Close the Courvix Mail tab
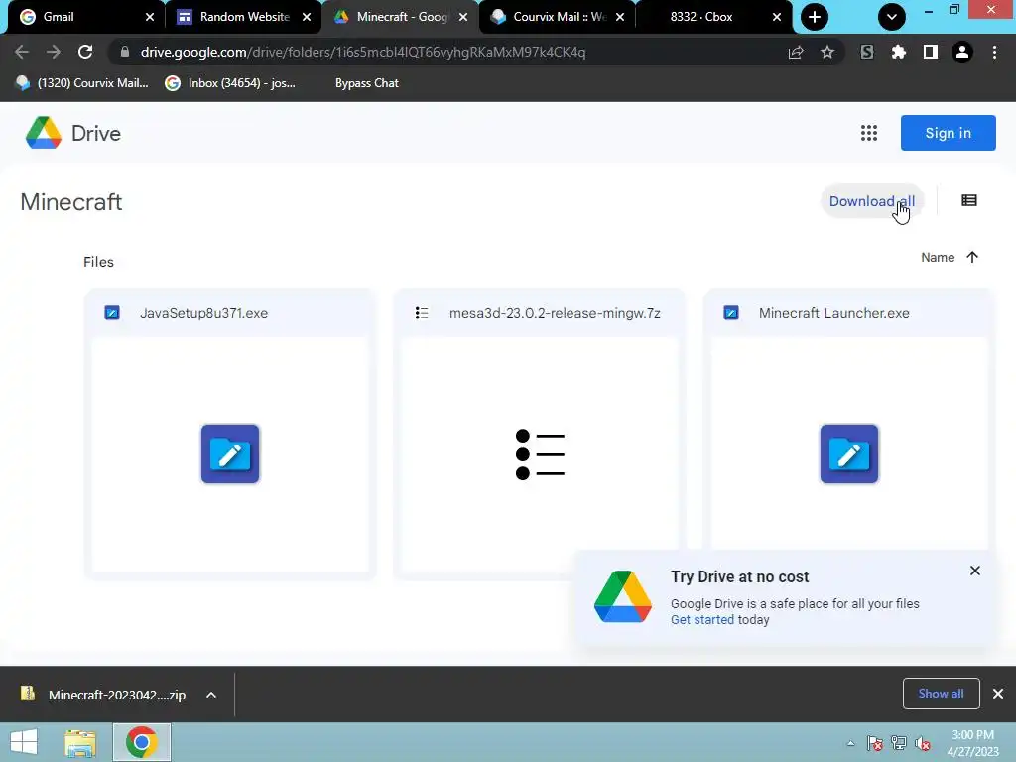 (x=620, y=17)
